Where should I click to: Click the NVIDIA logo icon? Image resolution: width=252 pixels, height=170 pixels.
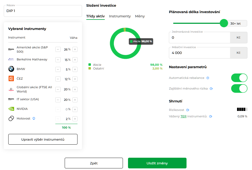pyautogui.click(x=11, y=109)
